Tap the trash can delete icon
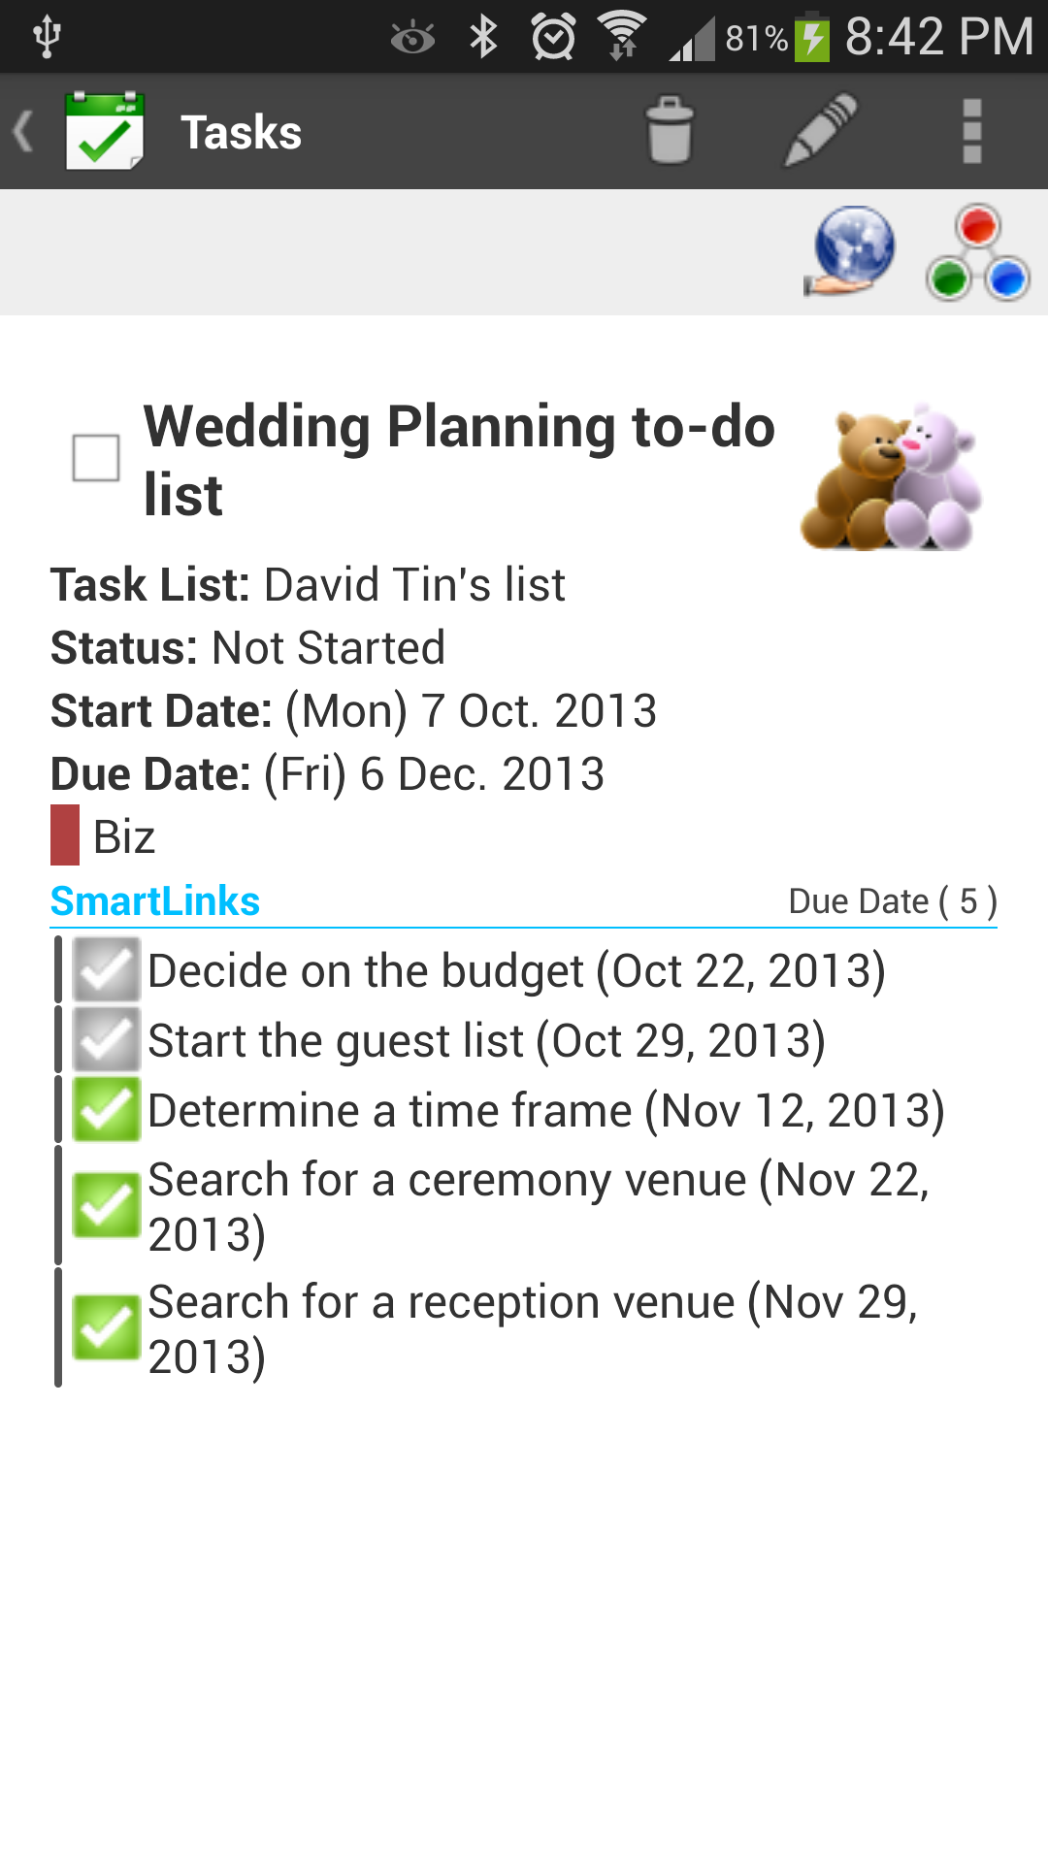 pyautogui.click(x=670, y=130)
